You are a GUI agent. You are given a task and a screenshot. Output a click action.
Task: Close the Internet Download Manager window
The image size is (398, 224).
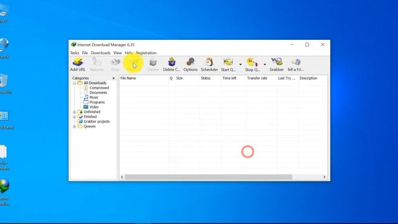(323, 45)
